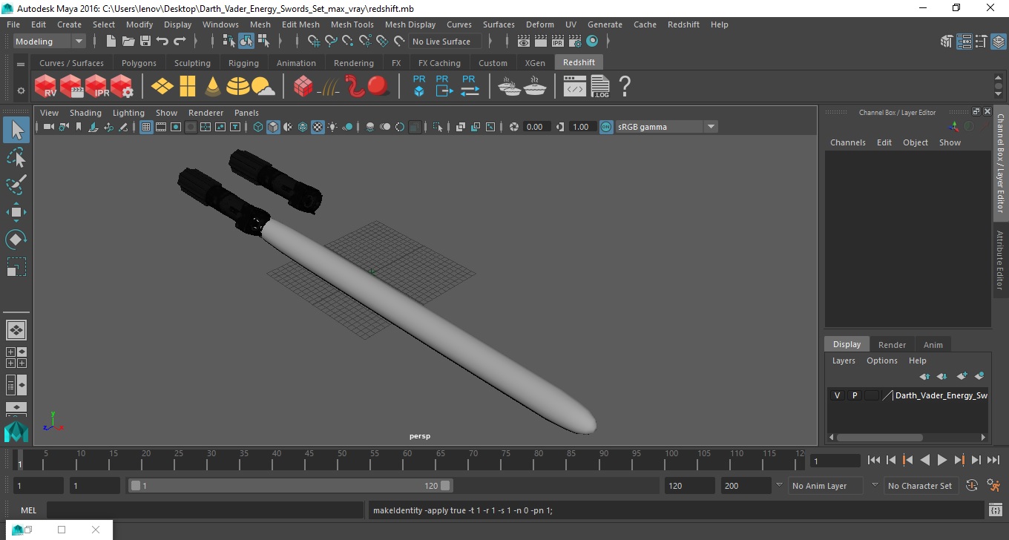The height and width of the screenshot is (540, 1009).
Task: Create a Redshift spot light cone
Action: pyautogui.click(x=213, y=87)
